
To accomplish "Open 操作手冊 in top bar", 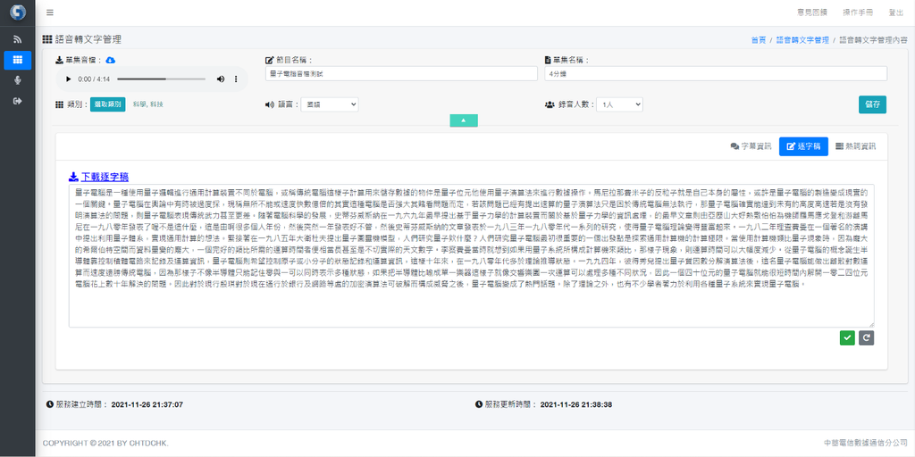I will (x=858, y=12).
